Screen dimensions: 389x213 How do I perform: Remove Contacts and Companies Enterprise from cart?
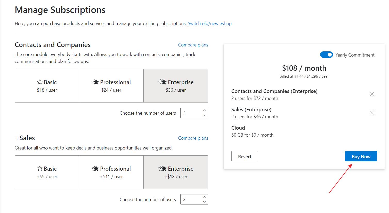click(372, 94)
